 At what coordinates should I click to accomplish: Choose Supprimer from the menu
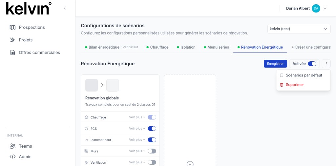[x=303, y=85]
